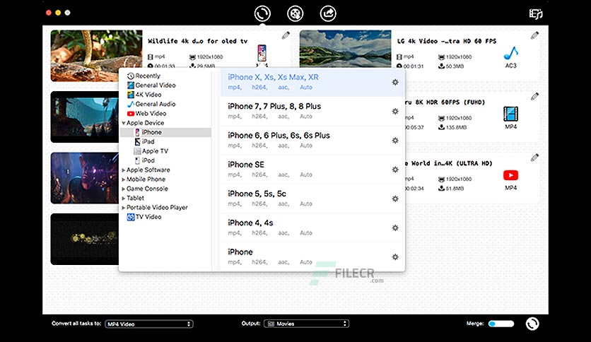This screenshot has height=342, width=591.
Task: Expand the Portable Video Player category
Action: pos(123,208)
